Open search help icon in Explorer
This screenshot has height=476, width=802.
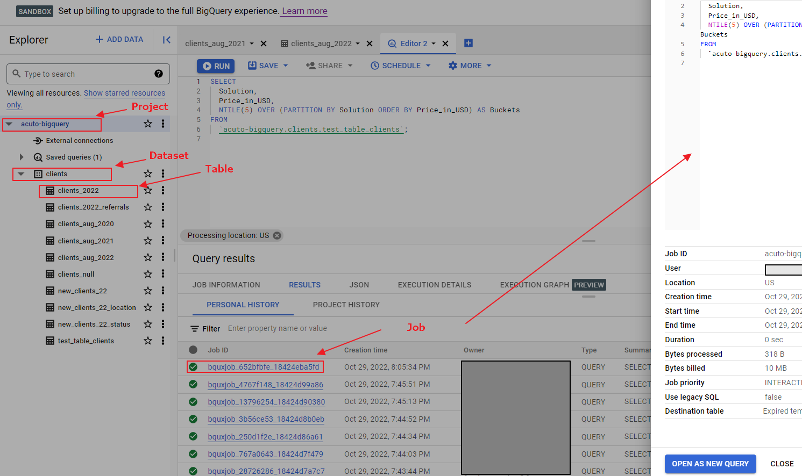coord(159,74)
